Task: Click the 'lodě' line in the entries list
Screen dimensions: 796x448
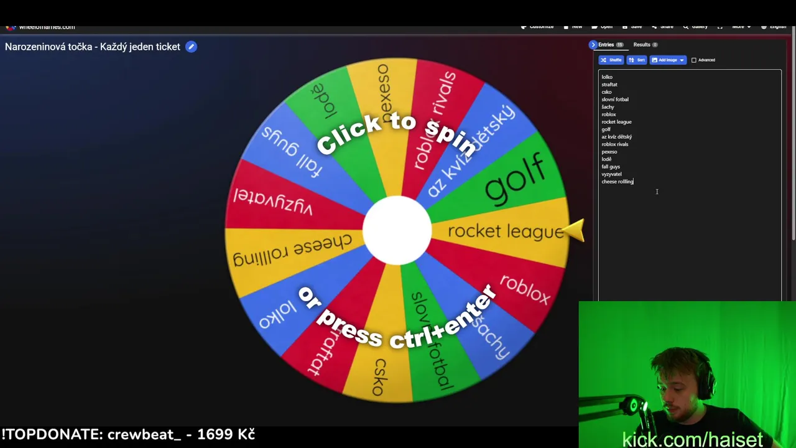Action: pos(606,159)
